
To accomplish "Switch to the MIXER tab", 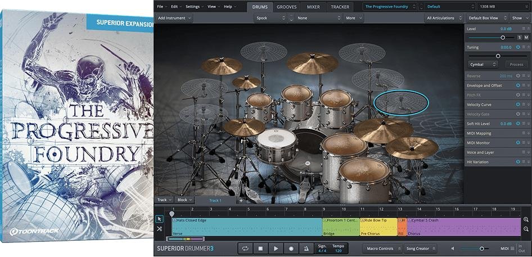I will [313, 6].
